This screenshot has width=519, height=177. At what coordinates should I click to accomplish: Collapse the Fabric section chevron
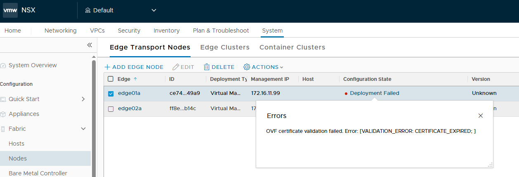[x=83, y=129]
